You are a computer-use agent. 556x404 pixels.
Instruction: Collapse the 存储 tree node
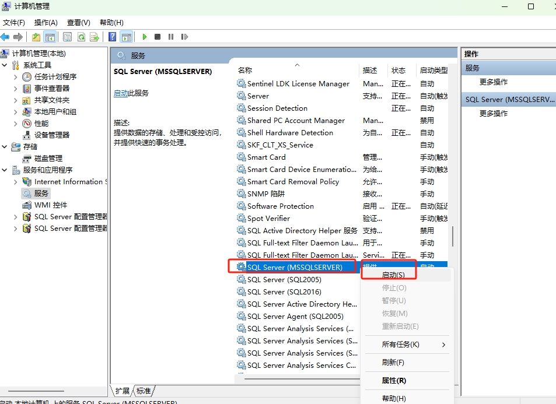pyautogui.click(x=5, y=147)
